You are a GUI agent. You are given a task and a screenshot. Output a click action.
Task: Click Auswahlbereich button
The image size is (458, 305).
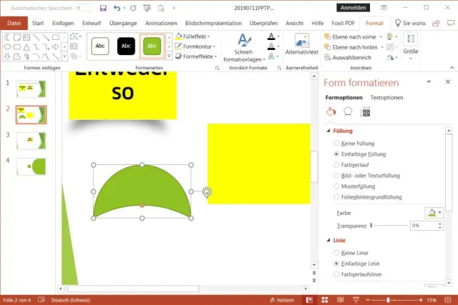pyautogui.click(x=351, y=56)
